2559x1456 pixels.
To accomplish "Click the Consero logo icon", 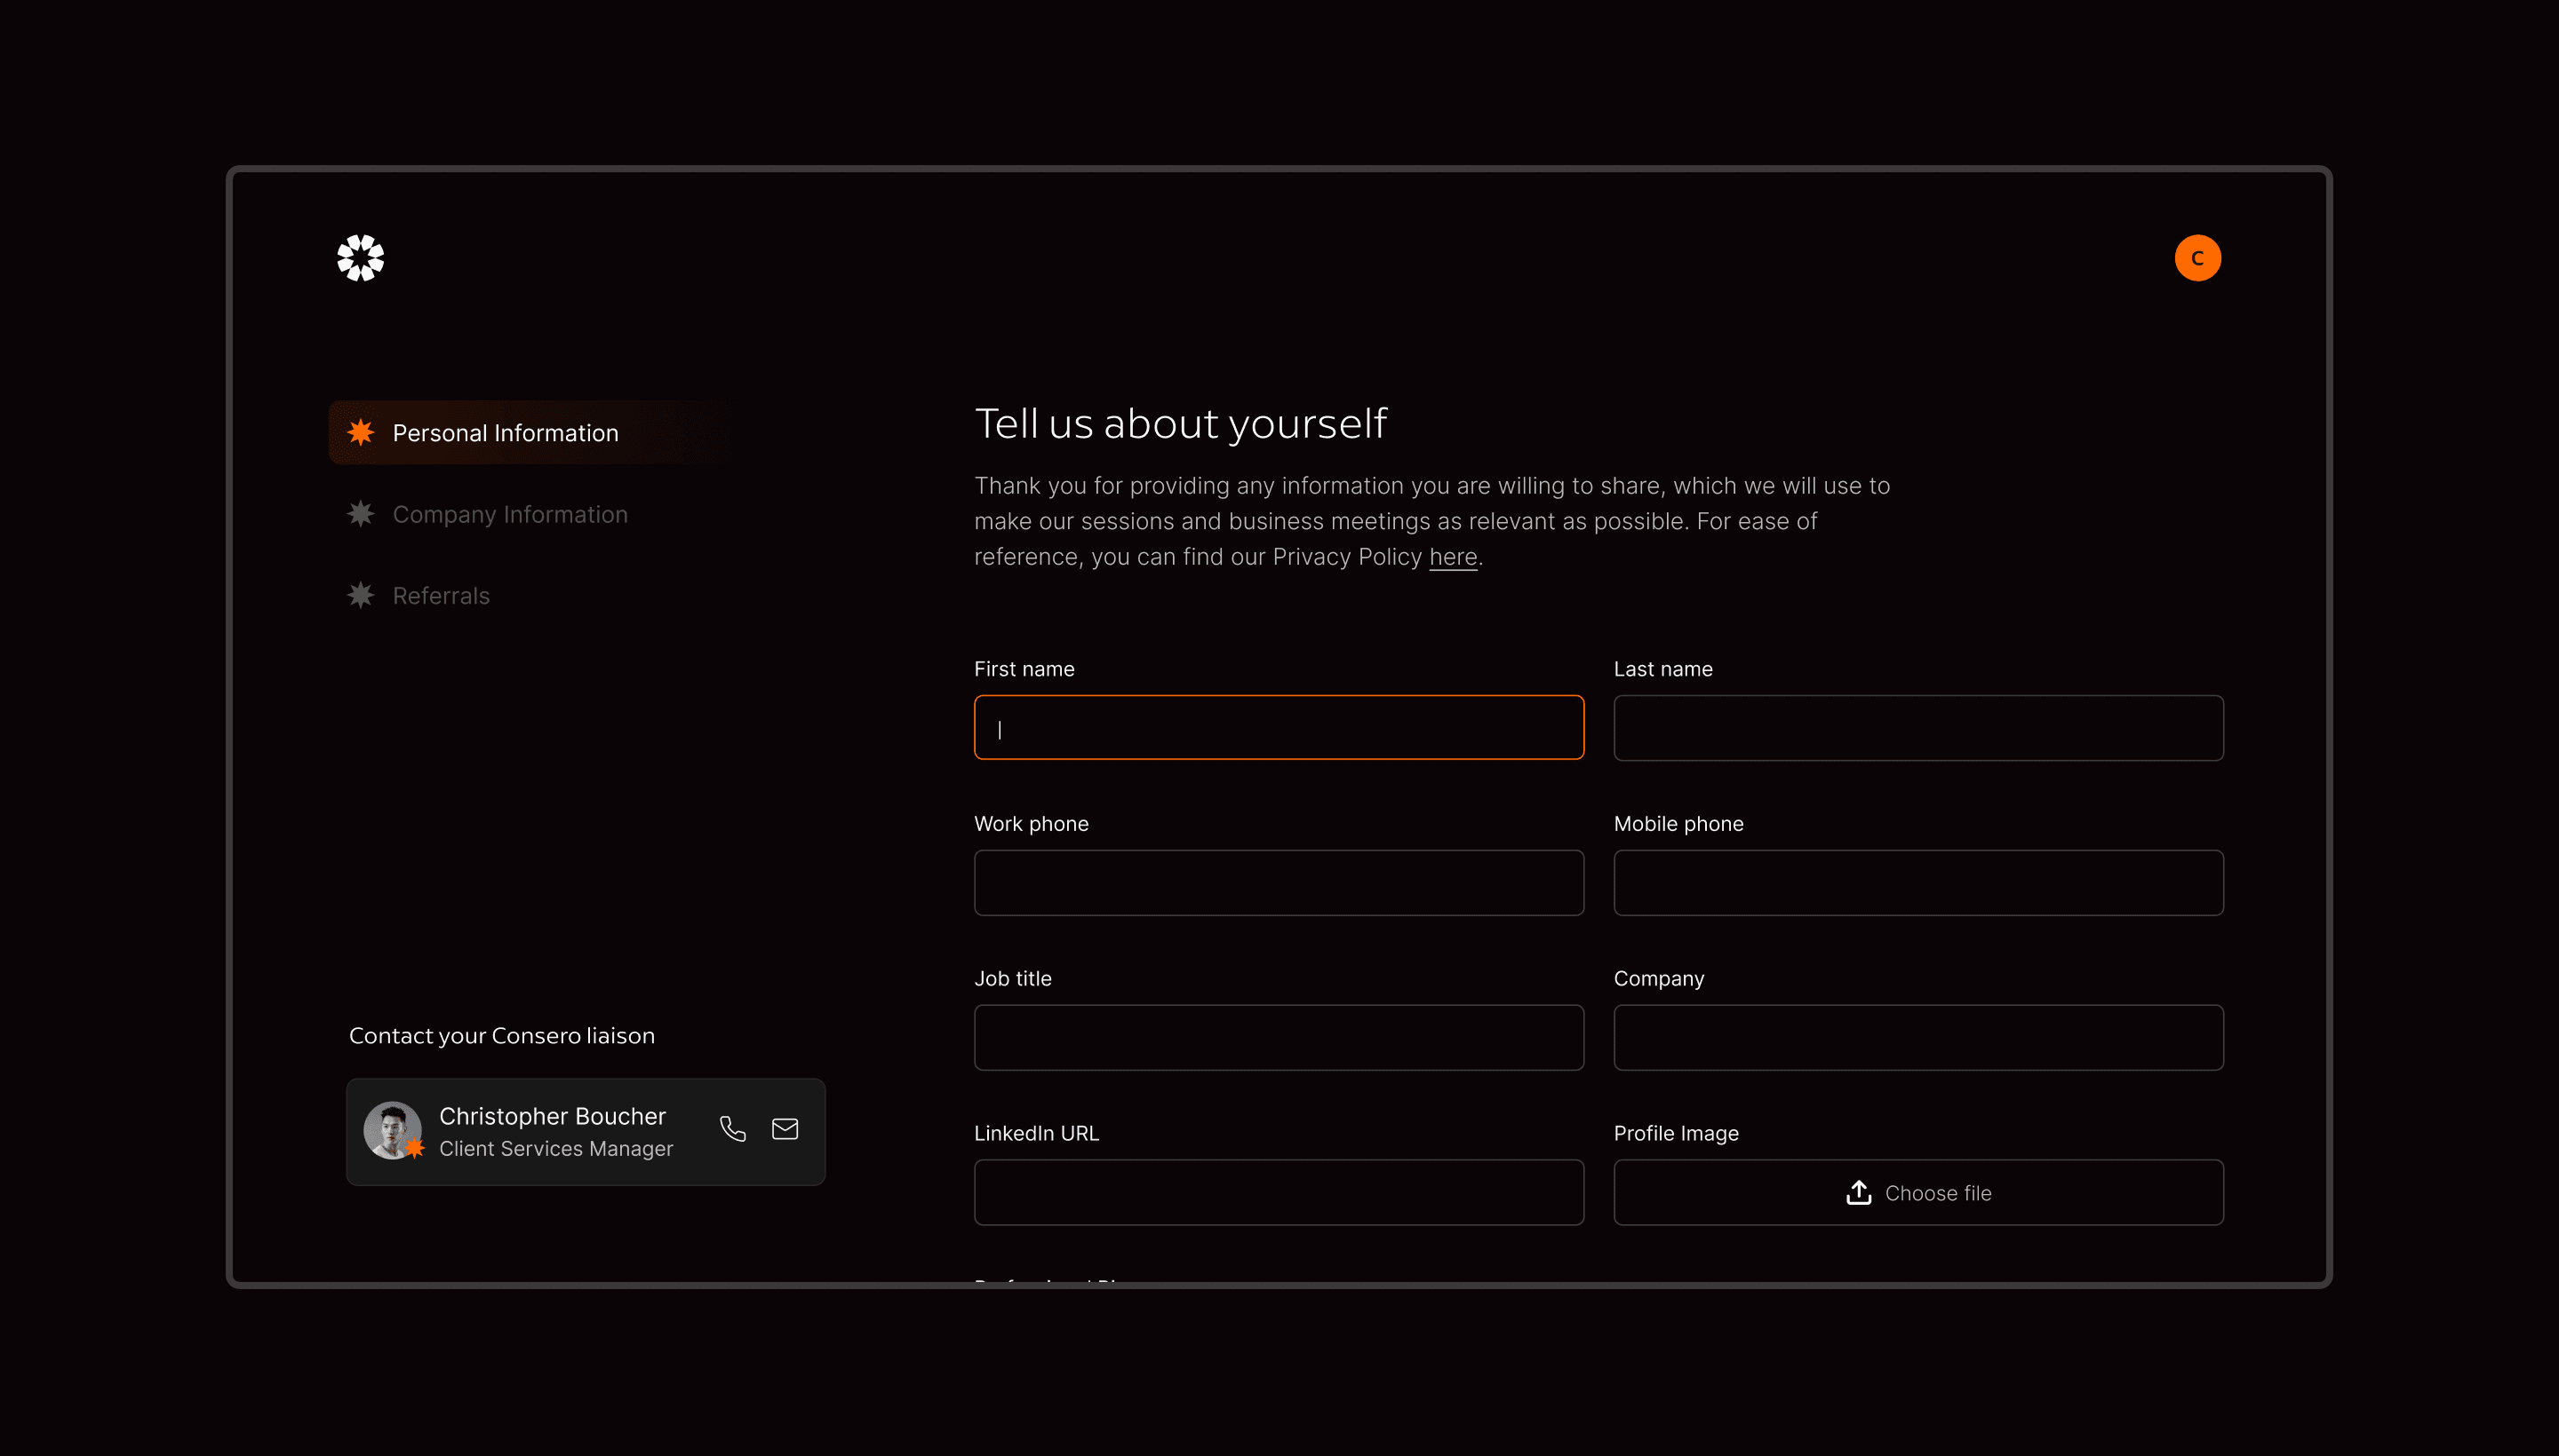I will [x=360, y=258].
